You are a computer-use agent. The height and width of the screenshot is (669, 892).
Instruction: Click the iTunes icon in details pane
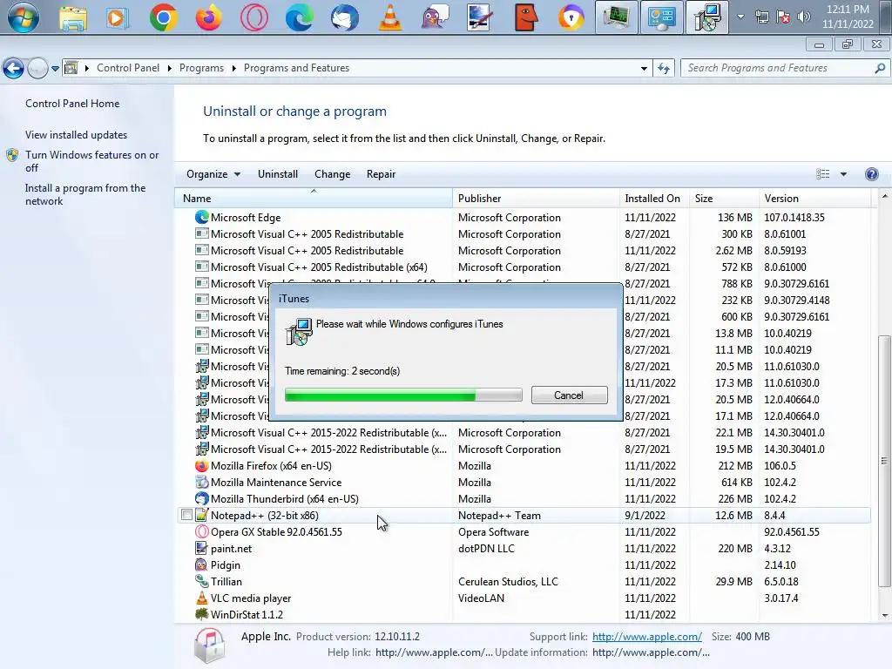pyautogui.click(x=209, y=645)
